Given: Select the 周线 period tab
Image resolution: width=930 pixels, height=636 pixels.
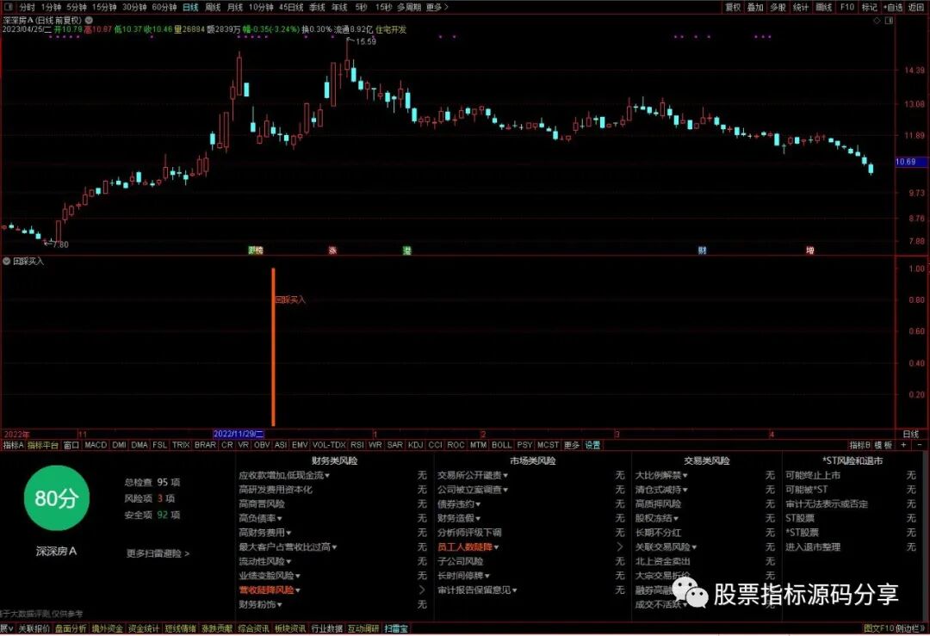Looking at the screenshot, I should tap(213, 7).
